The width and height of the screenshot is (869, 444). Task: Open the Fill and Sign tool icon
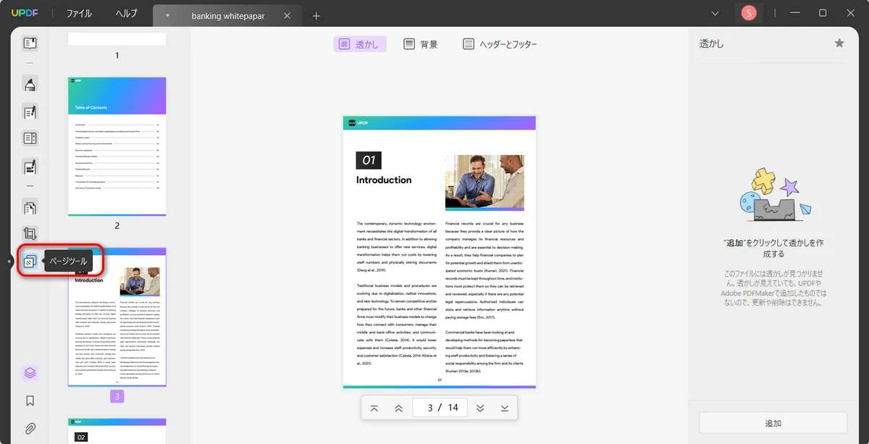(x=30, y=167)
